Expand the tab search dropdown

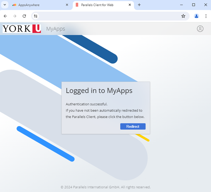click(5, 5)
